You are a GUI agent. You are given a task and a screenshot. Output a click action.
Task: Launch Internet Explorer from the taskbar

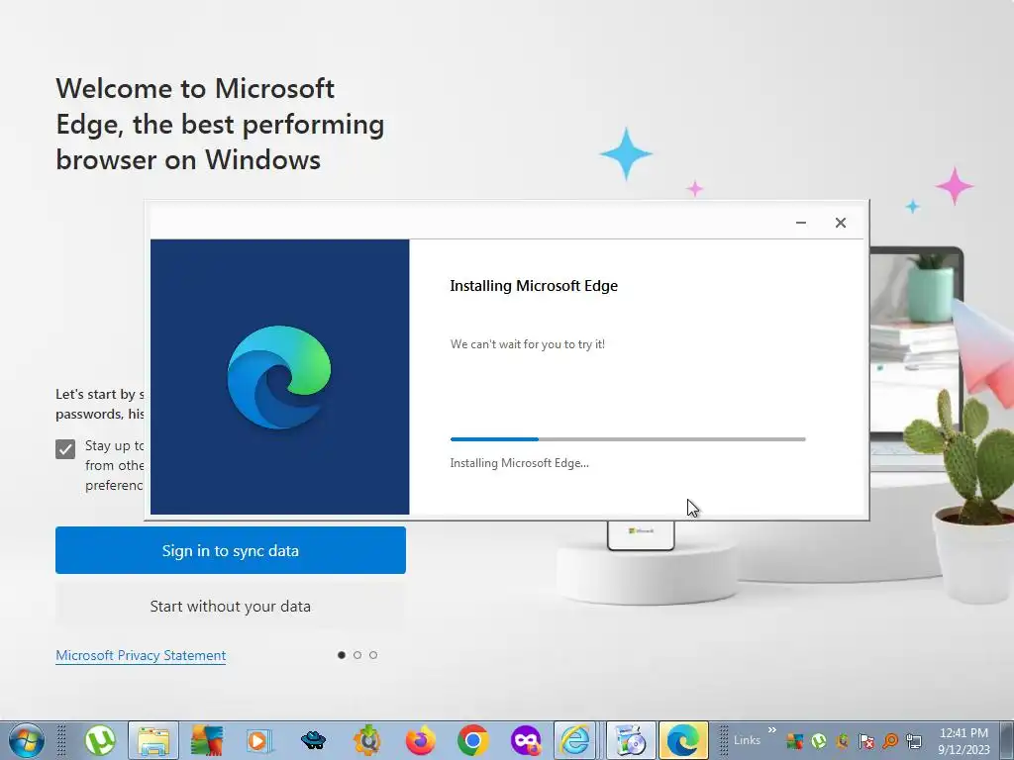pyautogui.click(x=575, y=740)
